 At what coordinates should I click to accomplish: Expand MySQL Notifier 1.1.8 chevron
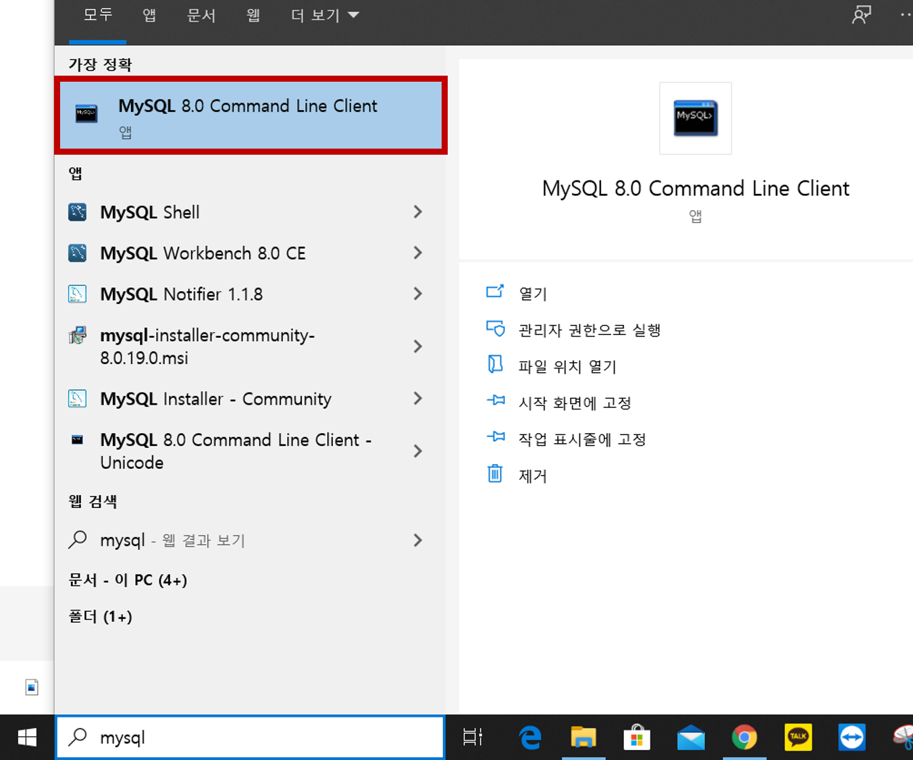[417, 294]
